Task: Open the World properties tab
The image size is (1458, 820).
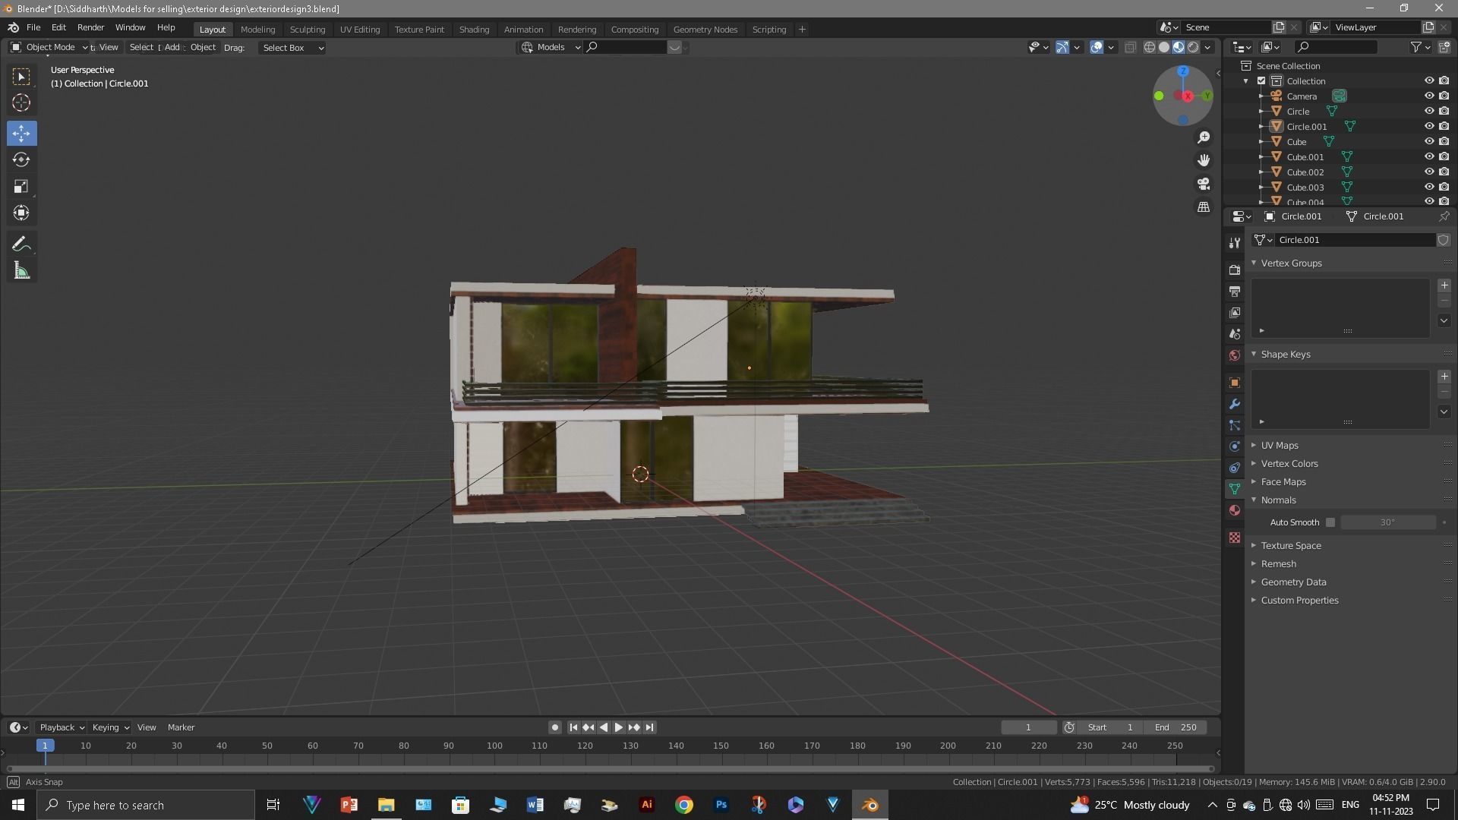Action: coord(1235,355)
